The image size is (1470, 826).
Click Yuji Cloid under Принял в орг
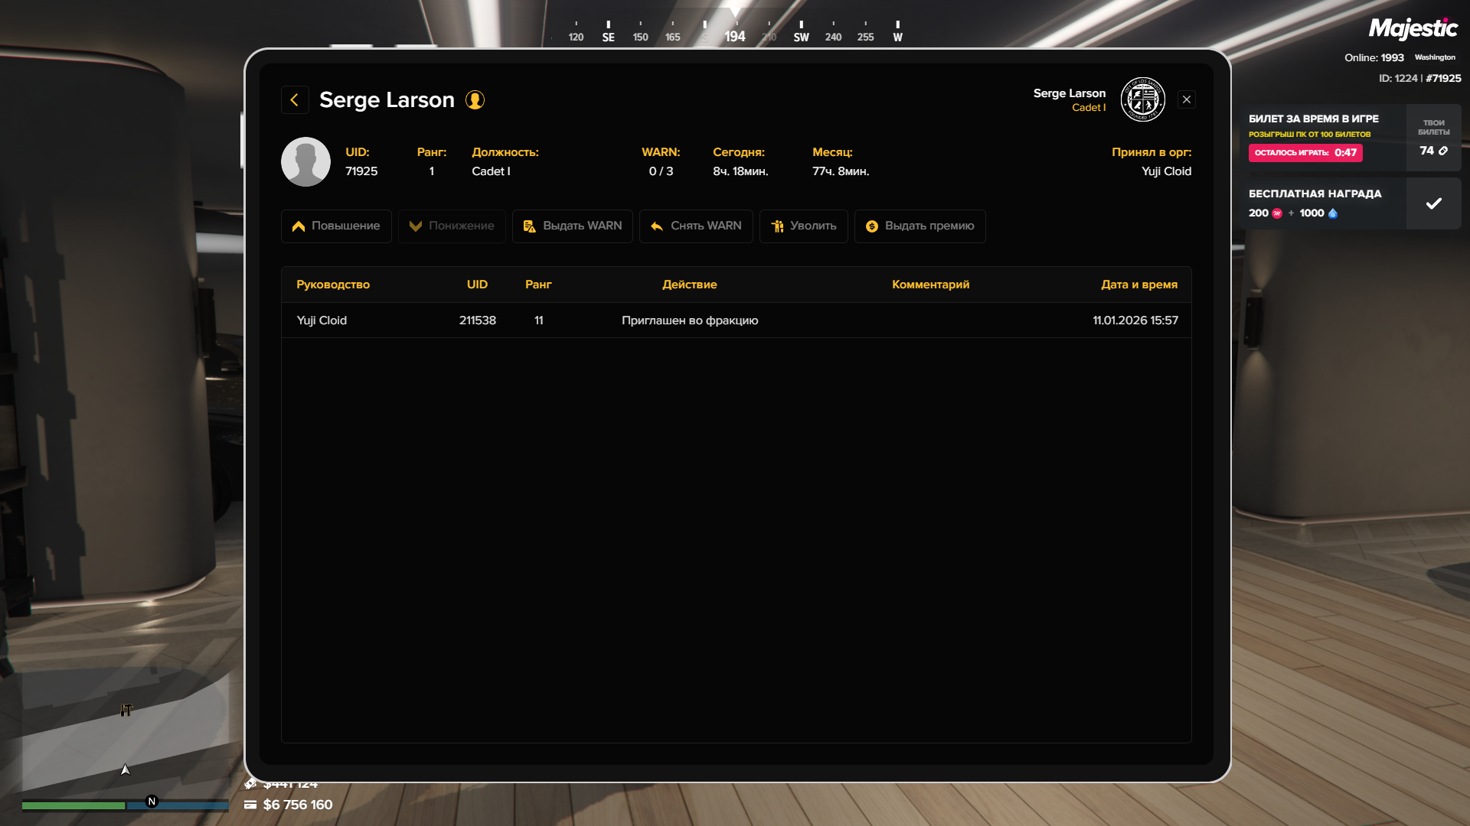(1166, 171)
